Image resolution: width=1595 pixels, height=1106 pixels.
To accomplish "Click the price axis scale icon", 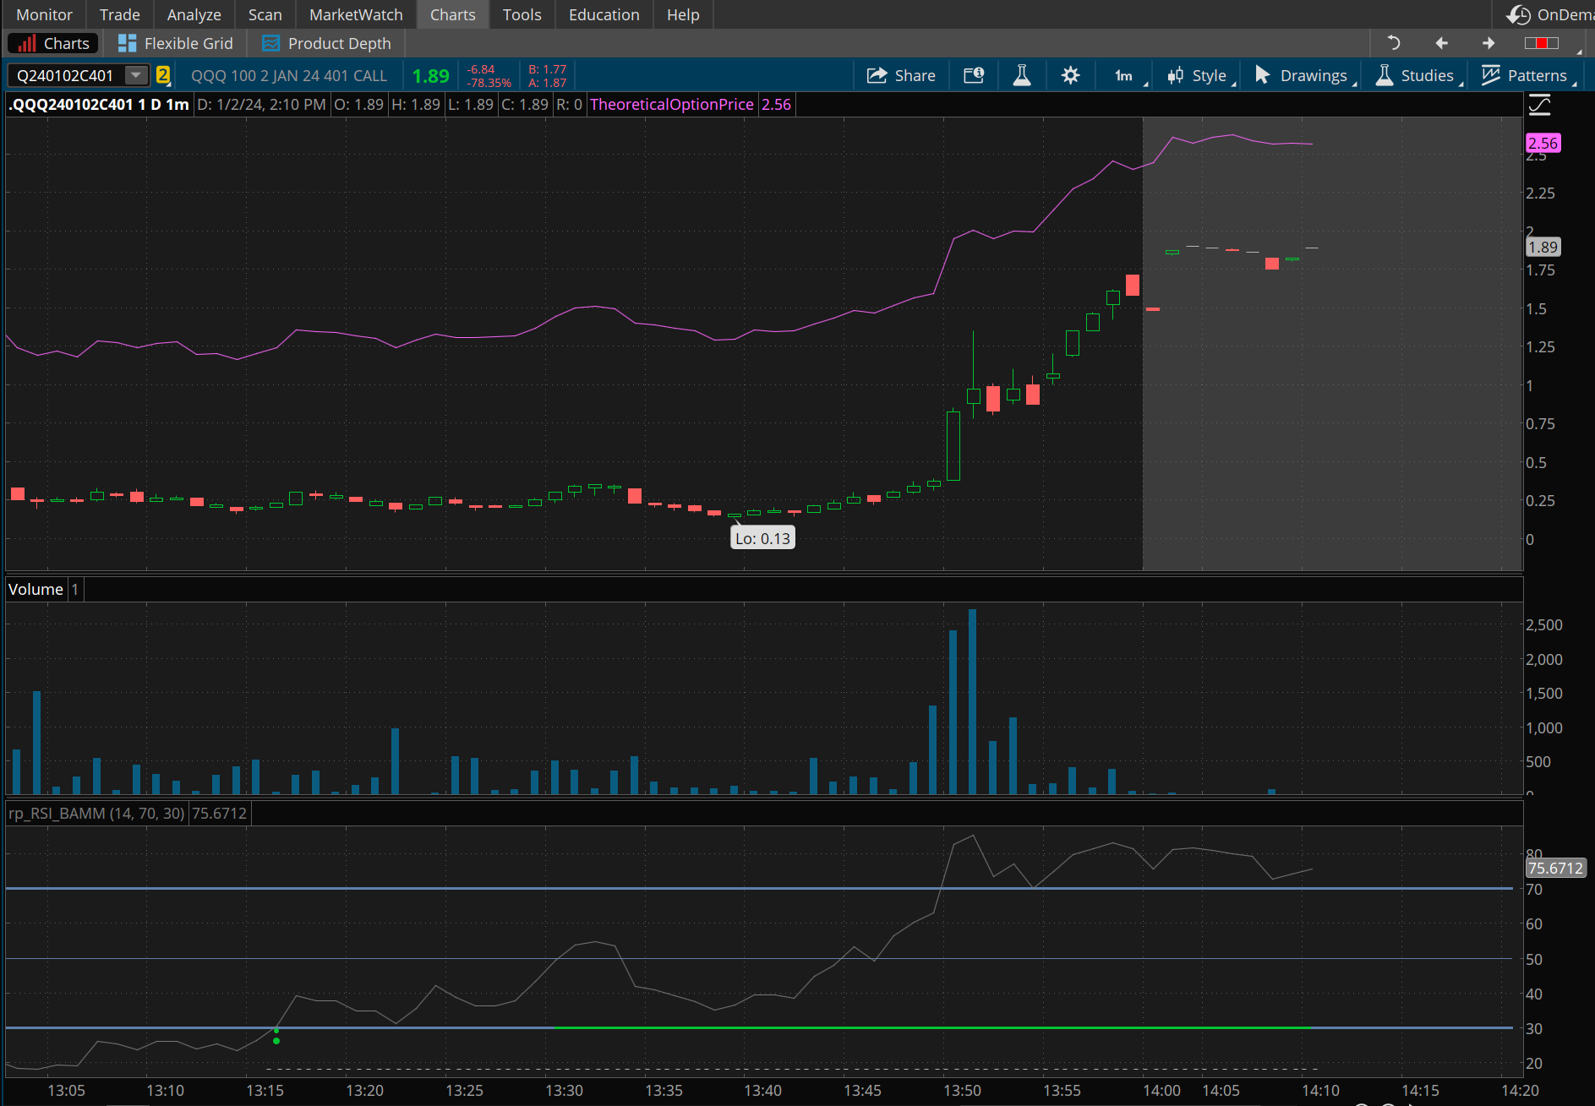I will click(1539, 105).
